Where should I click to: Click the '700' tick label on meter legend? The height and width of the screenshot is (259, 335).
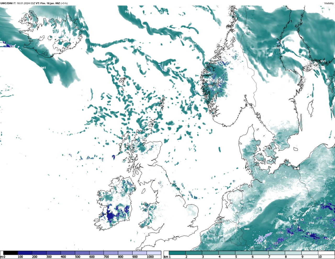[x=106, y=257]
